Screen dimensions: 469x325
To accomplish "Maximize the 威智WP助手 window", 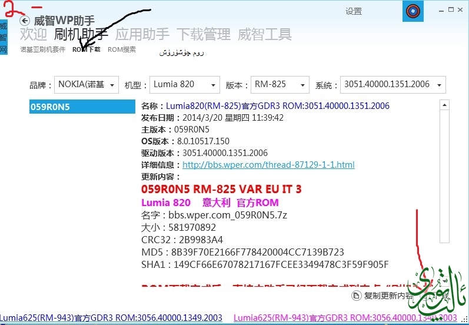I will [x=451, y=10].
